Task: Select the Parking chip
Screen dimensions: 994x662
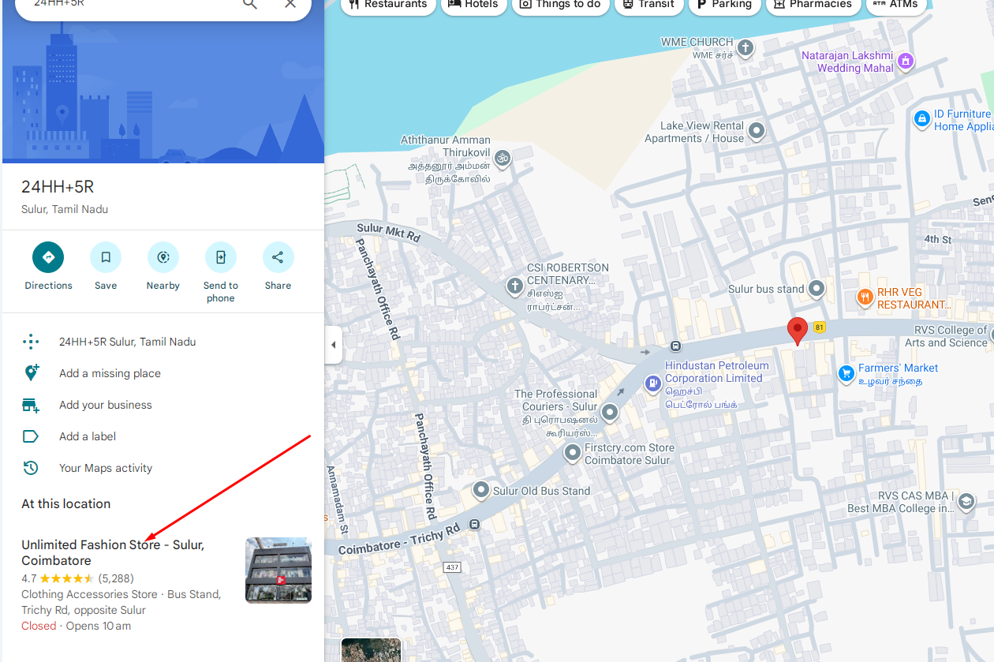Action: point(724,4)
